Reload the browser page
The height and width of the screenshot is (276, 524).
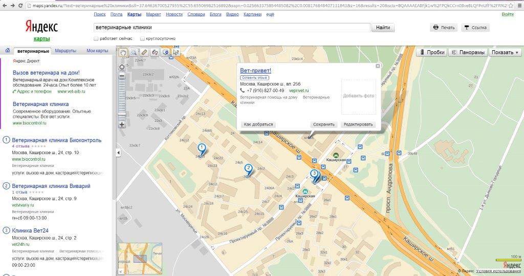[20, 6]
